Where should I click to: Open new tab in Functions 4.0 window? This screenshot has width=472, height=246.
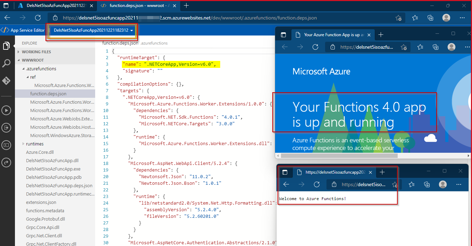(381, 34)
